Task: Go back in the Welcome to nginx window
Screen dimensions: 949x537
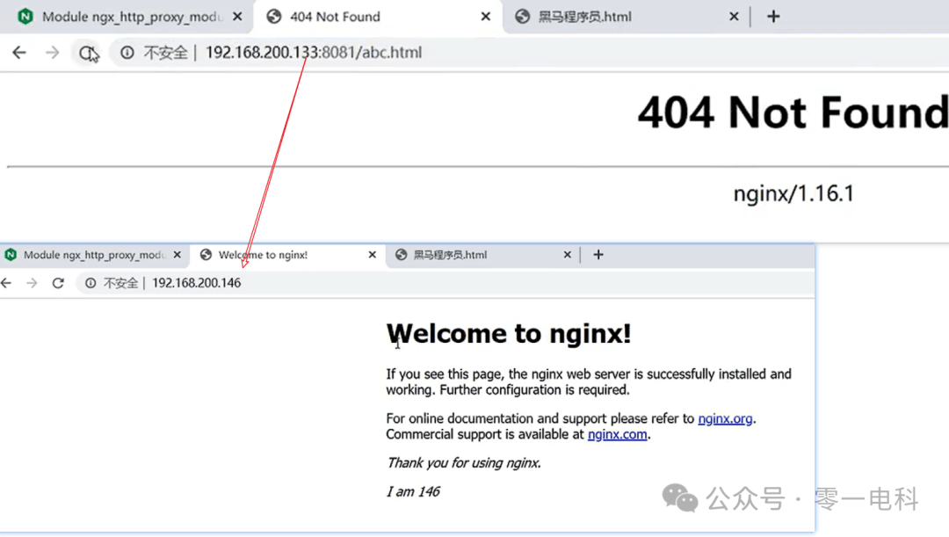Action: (x=7, y=283)
